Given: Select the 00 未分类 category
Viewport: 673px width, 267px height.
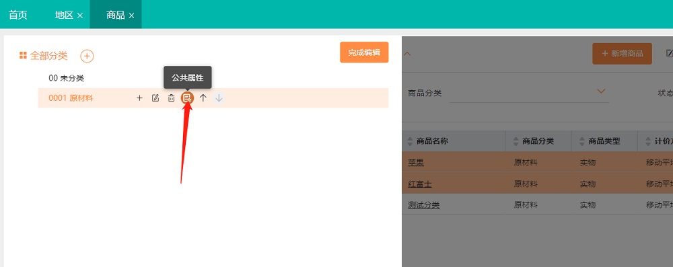Looking at the screenshot, I should tap(67, 78).
